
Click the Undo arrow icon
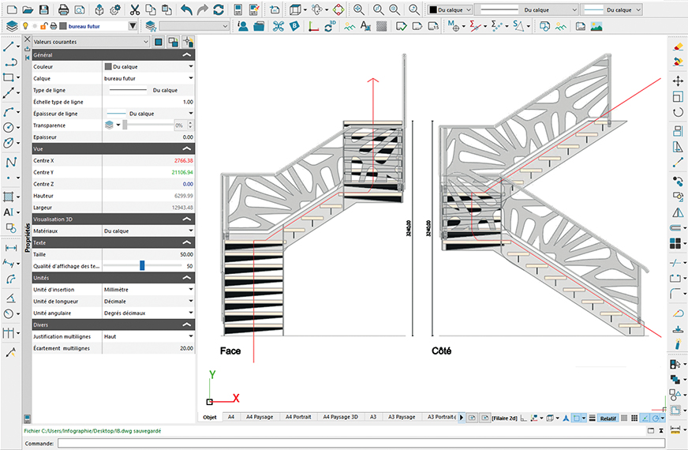pos(185,9)
